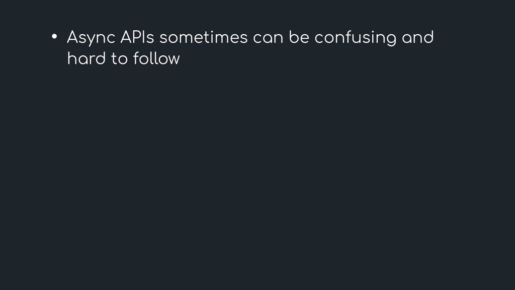Click the word "Async"

coord(91,38)
